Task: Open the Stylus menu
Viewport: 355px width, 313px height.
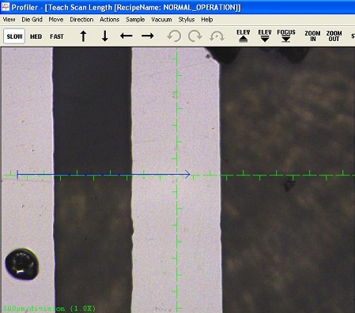Action: 187,20
